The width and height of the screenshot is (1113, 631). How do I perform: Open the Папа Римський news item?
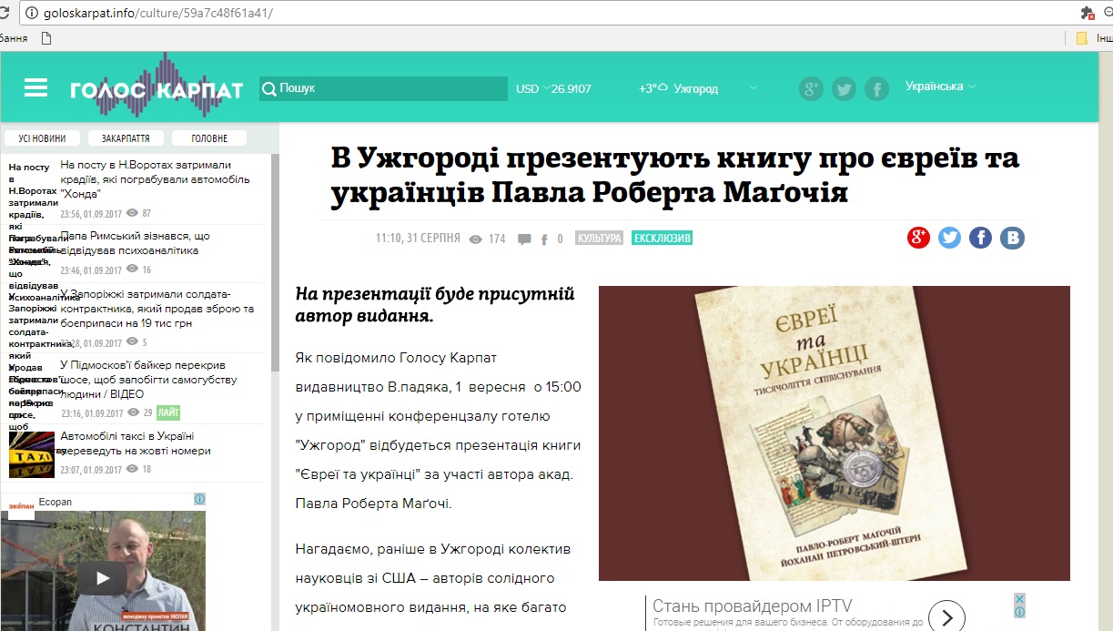[x=136, y=243]
